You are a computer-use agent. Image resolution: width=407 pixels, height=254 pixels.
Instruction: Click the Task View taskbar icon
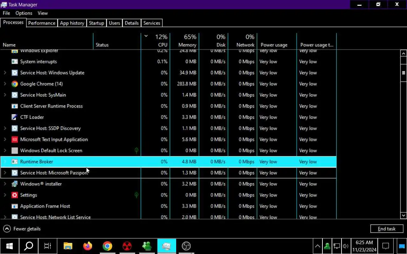pyautogui.click(x=48, y=246)
